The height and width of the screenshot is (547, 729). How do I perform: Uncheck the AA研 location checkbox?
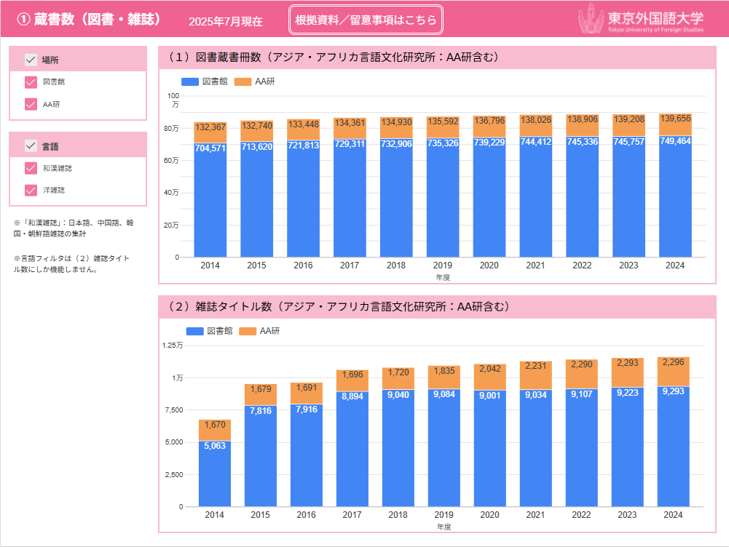pyautogui.click(x=31, y=104)
